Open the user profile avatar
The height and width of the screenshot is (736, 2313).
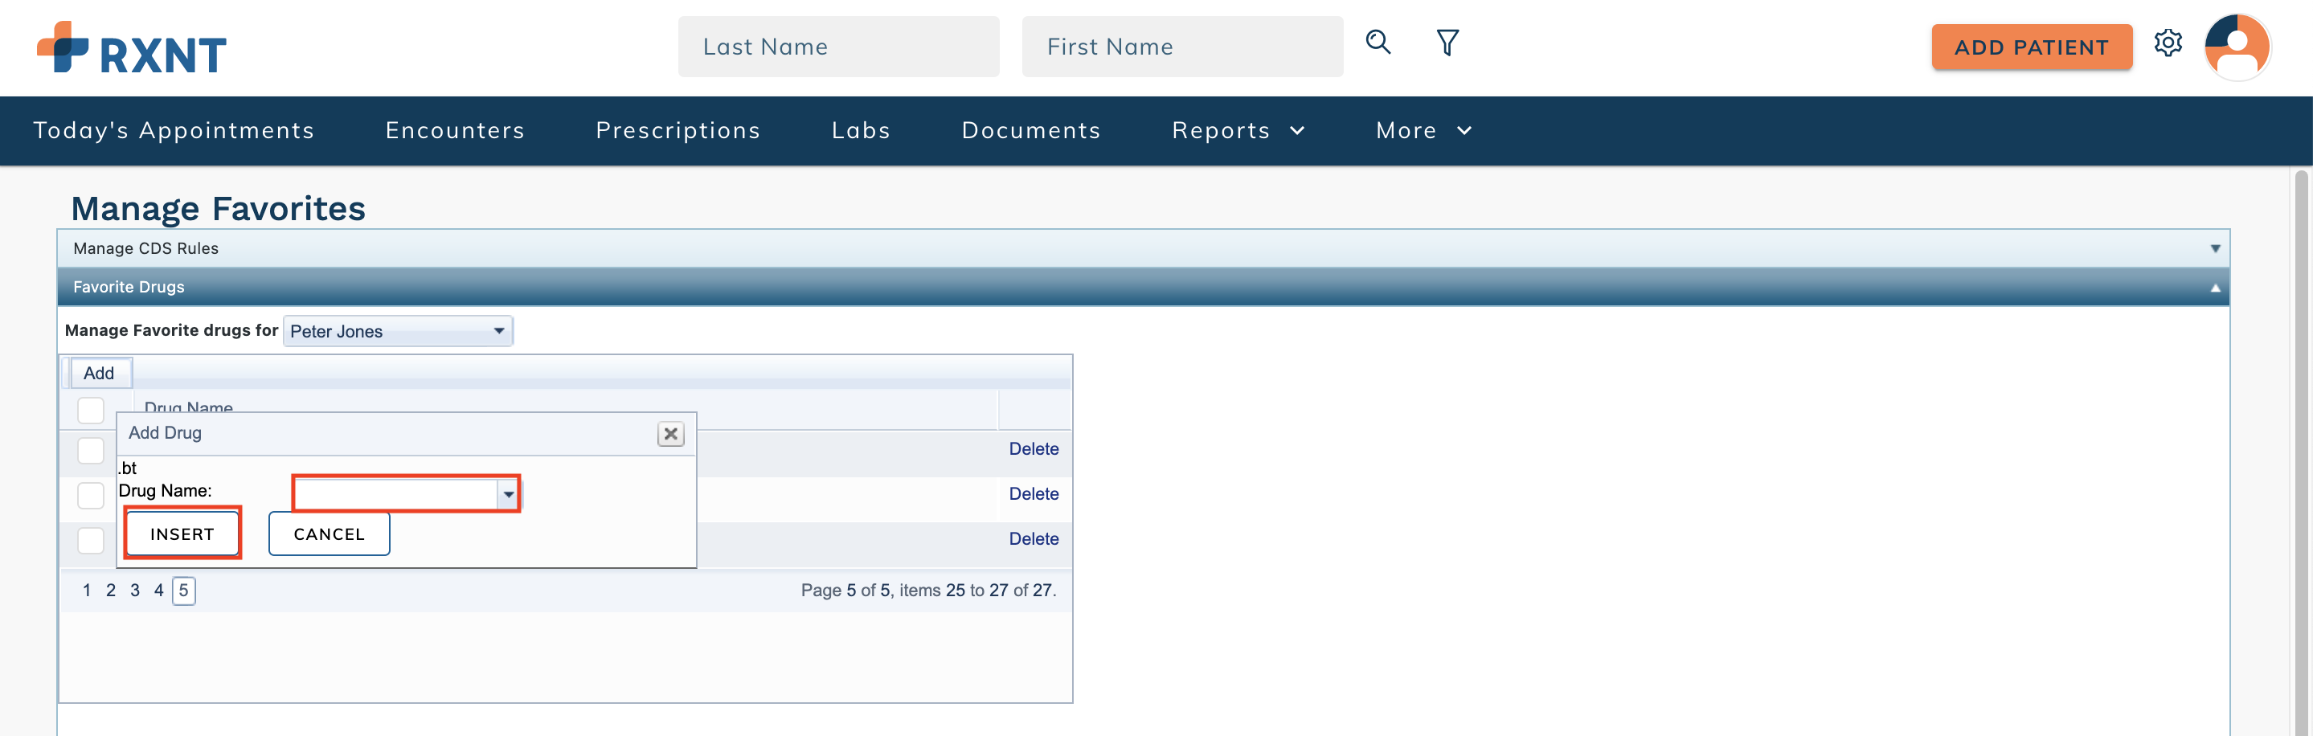pos(2237,47)
